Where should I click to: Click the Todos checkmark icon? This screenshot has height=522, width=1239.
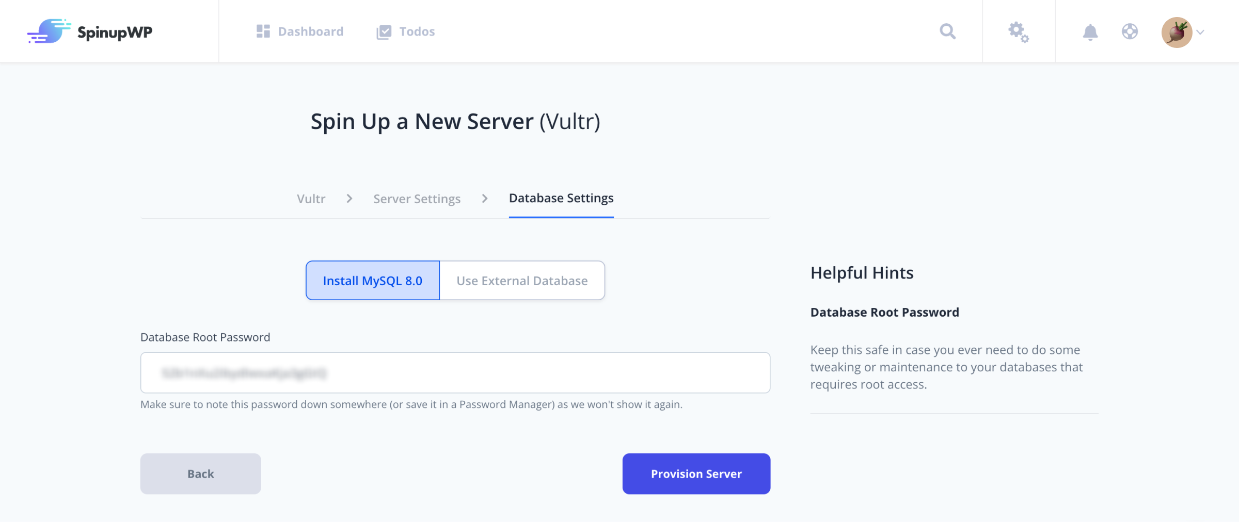[384, 32]
